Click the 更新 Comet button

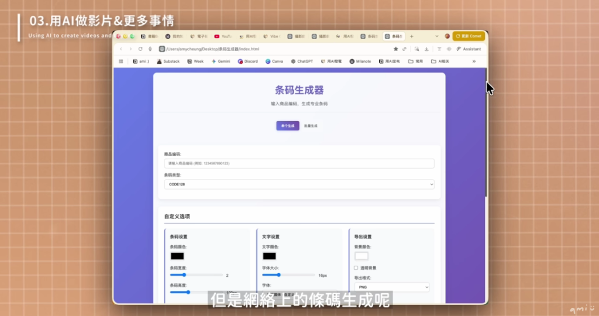coord(469,36)
